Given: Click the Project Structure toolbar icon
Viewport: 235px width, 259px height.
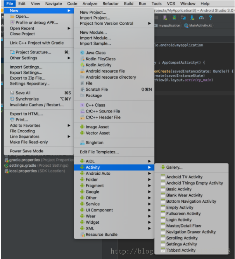Looking at the screenshot, I should point(183,17).
